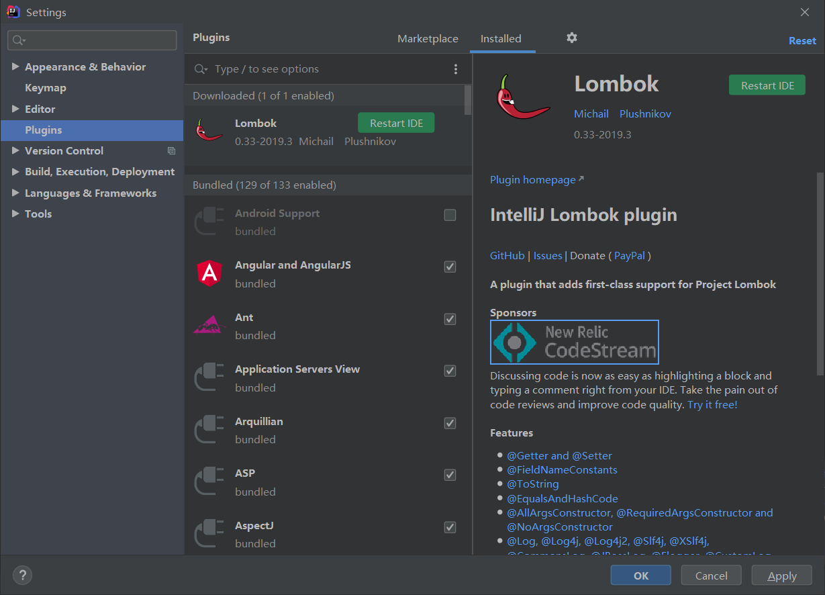Uncheck the Ant plugin checkbox
The width and height of the screenshot is (825, 595).
point(450,319)
